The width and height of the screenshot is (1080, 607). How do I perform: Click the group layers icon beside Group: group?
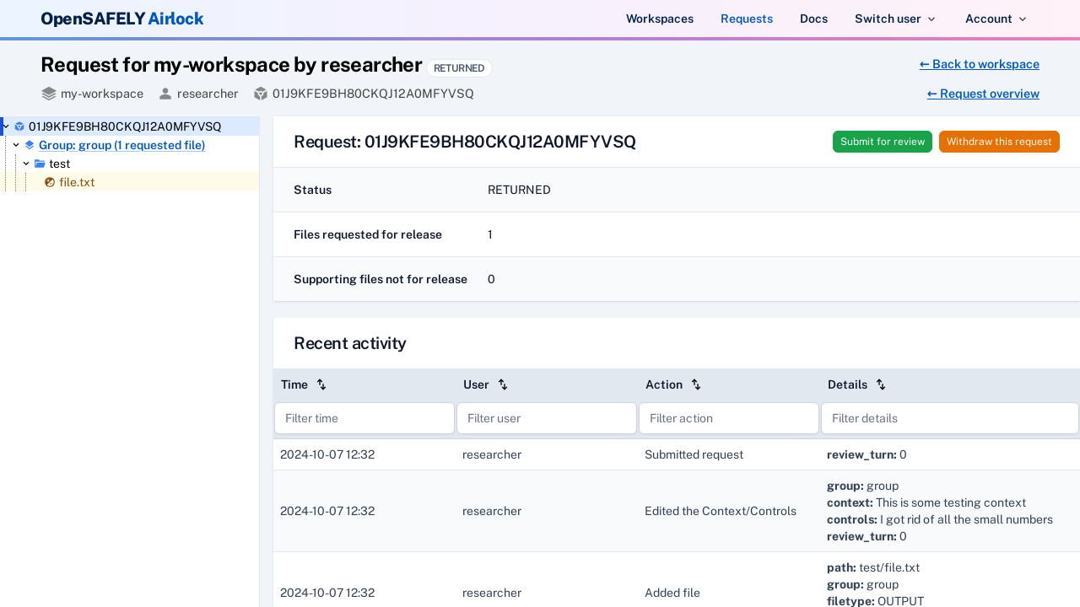[x=28, y=144]
